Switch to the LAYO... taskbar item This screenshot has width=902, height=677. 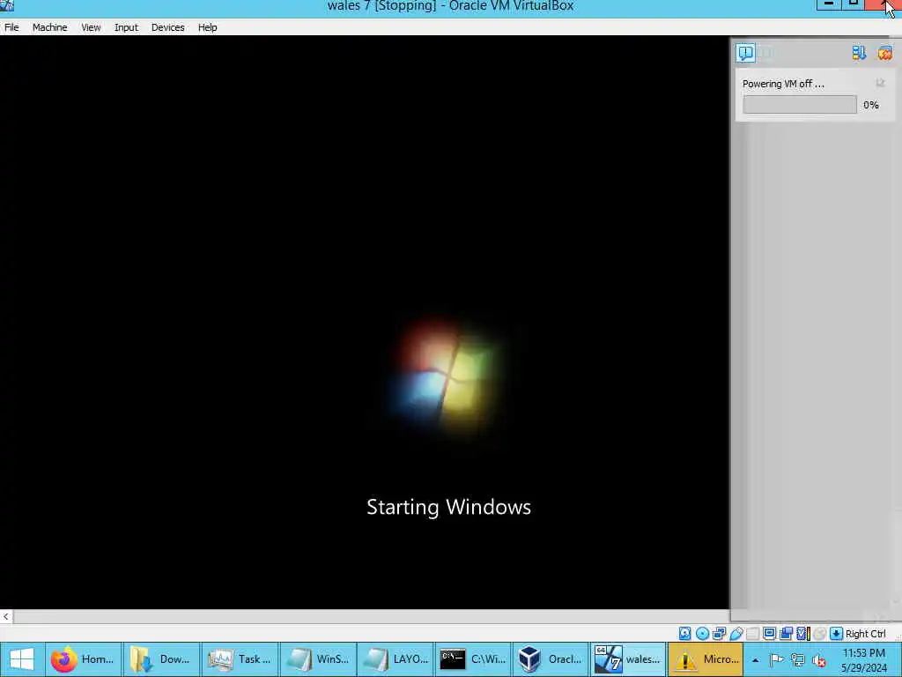396,659
